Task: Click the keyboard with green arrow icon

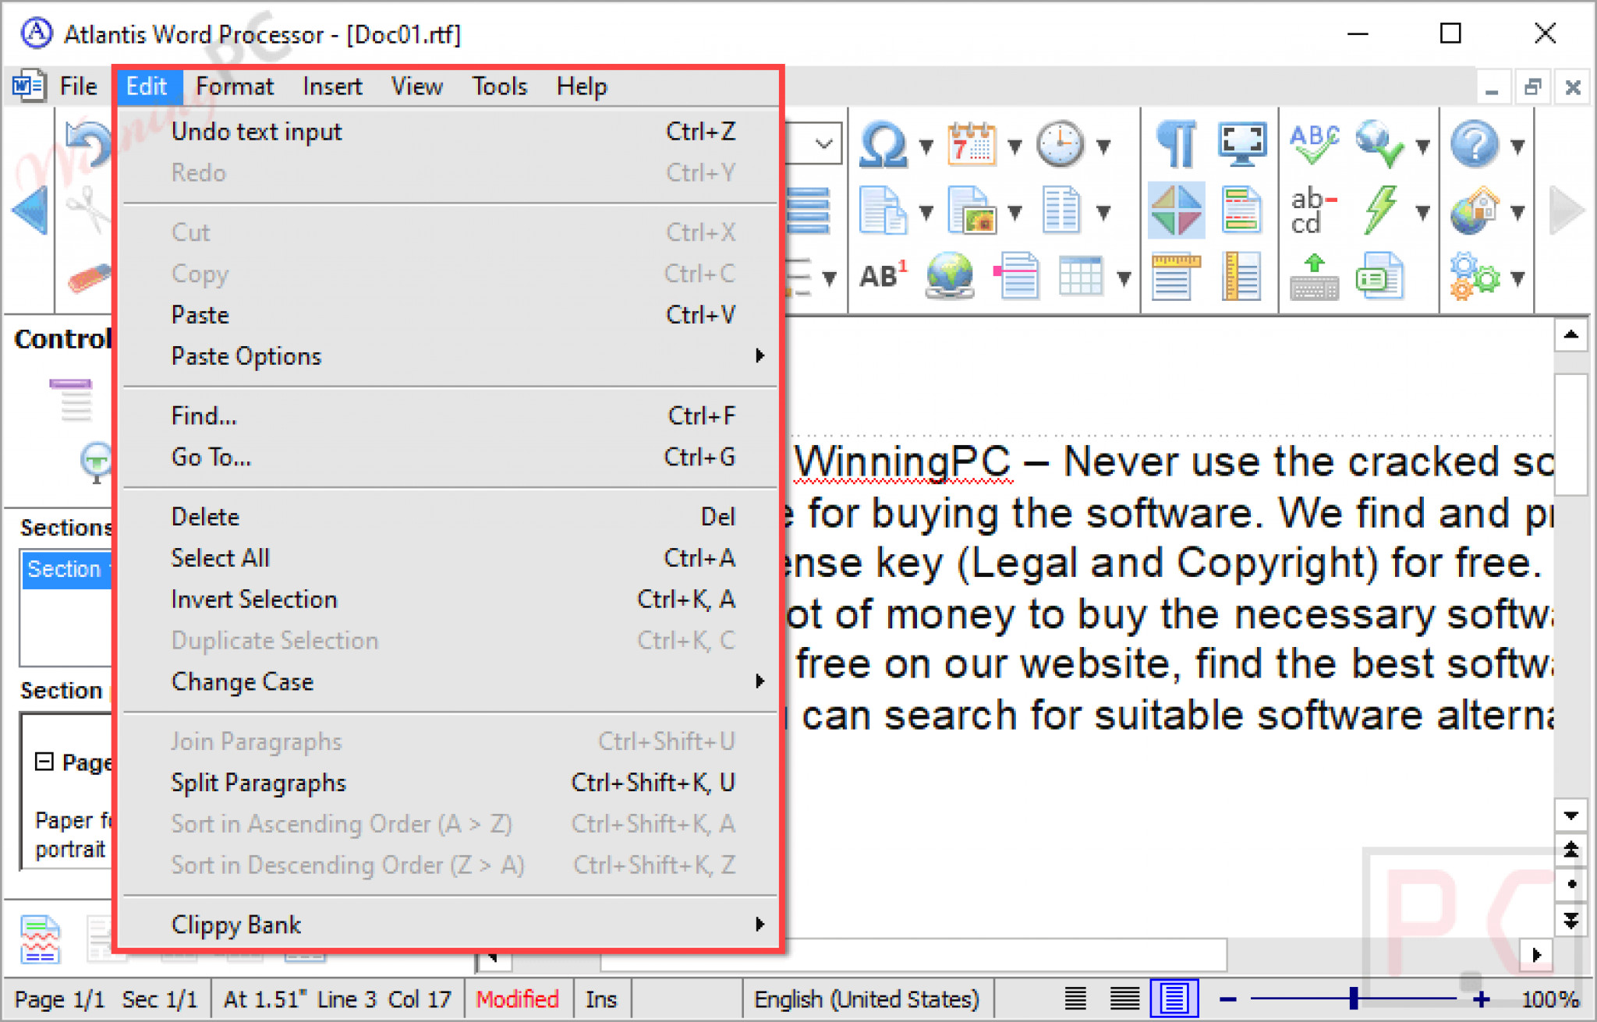Action: [1314, 277]
